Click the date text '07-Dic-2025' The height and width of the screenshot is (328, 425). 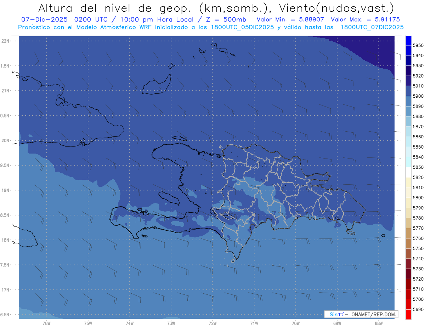pyautogui.click(x=45, y=19)
